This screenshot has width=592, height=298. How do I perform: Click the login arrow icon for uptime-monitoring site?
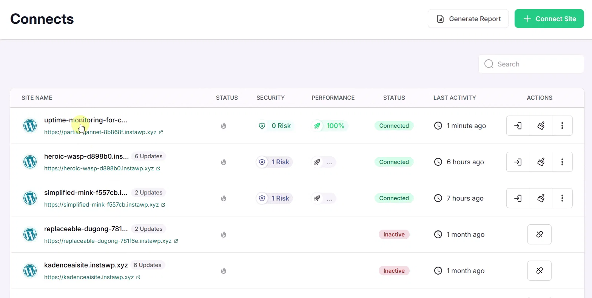[x=518, y=126]
